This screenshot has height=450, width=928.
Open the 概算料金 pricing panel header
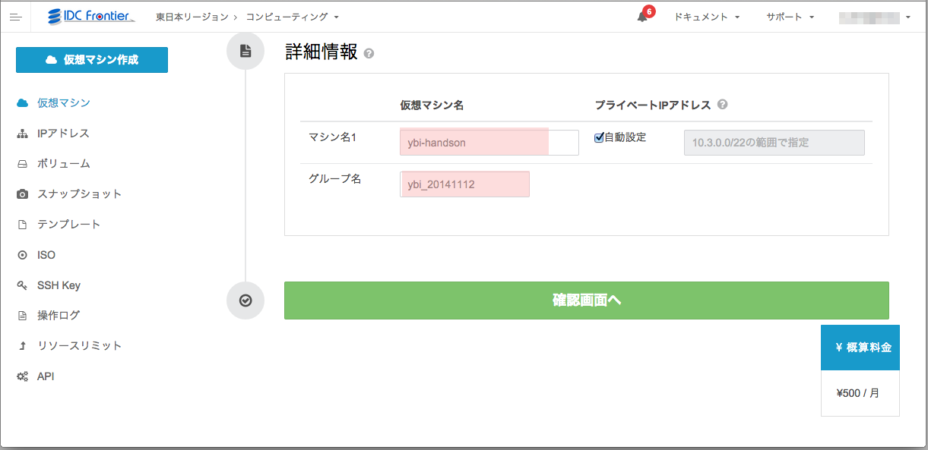tap(860, 347)
